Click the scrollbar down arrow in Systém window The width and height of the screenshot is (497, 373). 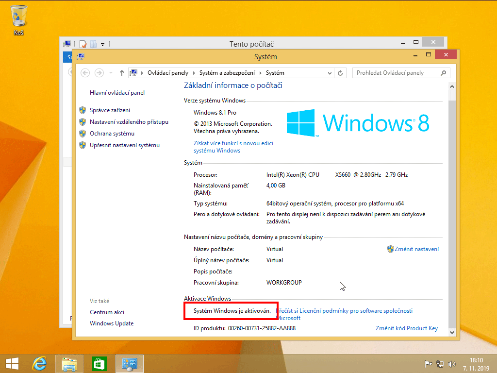[x=452, y=332]
